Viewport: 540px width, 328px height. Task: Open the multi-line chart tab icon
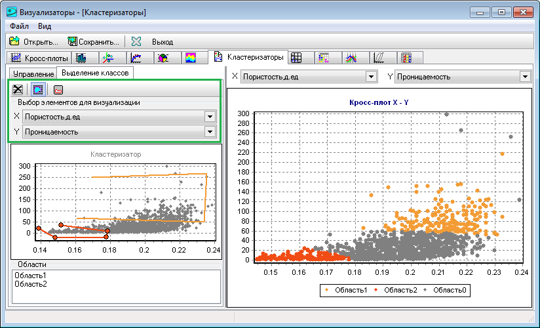tap(351, 58)
